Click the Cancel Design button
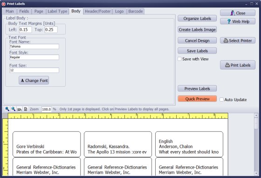Image resolution: width=261 pixels, height=178 pixels. click(x=197, y=41)
